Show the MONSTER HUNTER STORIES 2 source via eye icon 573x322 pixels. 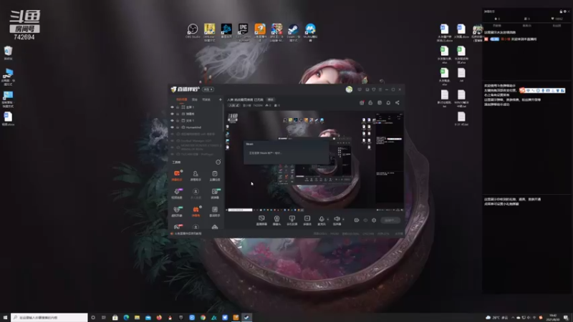[x=172, y=147]
